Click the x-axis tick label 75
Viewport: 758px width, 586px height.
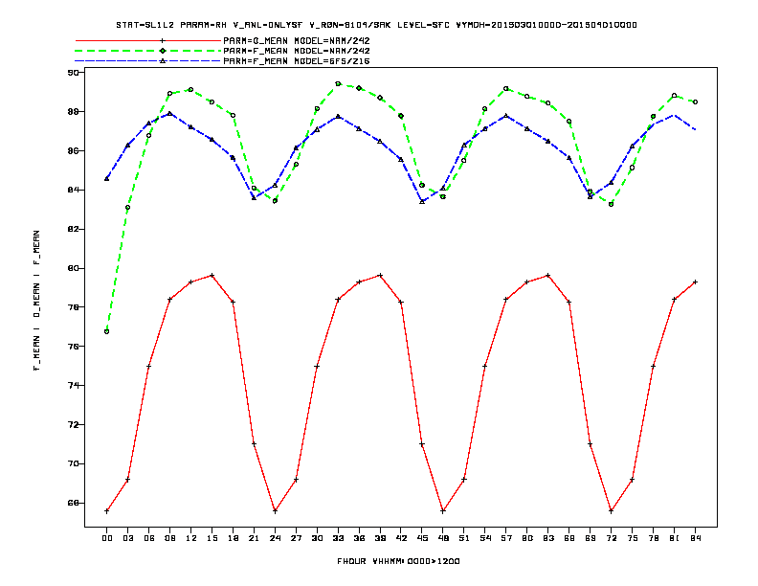[633, 538]
